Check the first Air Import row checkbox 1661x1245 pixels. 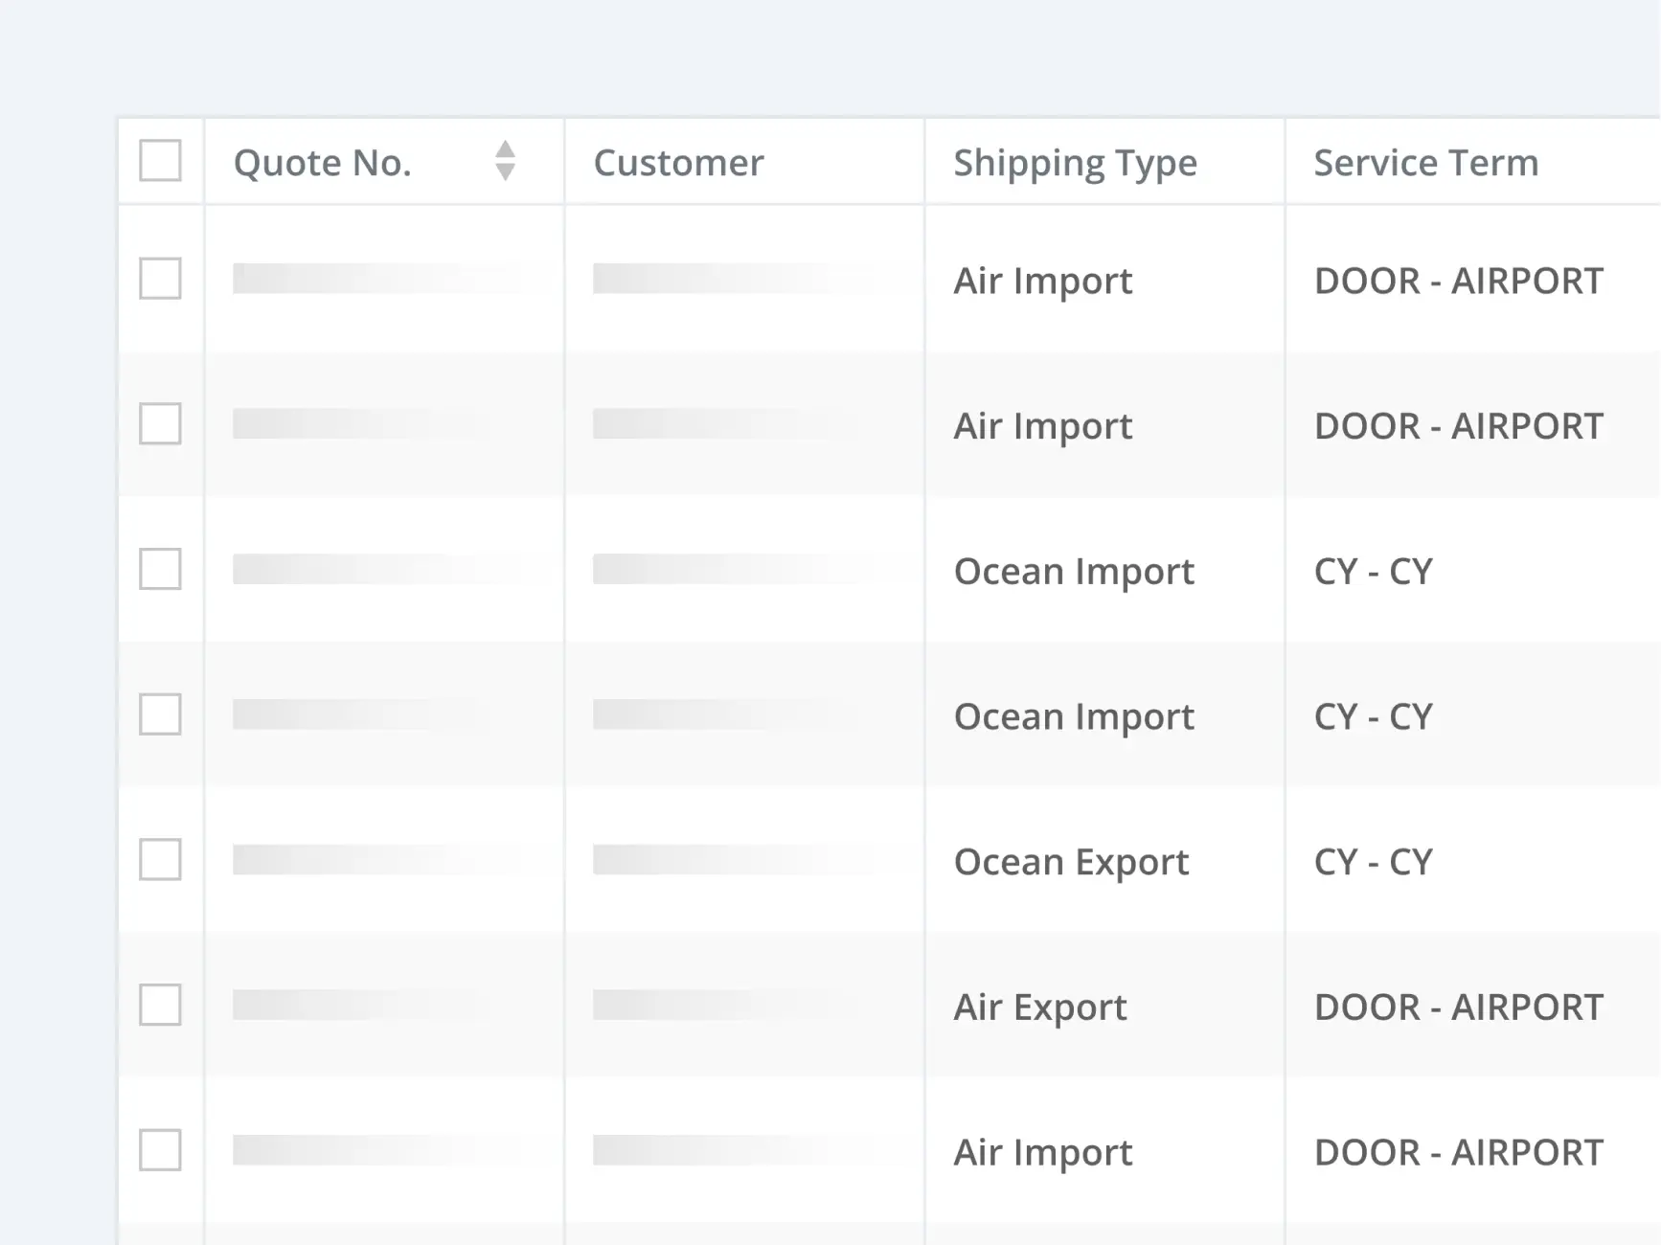click(x=160, y=279)
